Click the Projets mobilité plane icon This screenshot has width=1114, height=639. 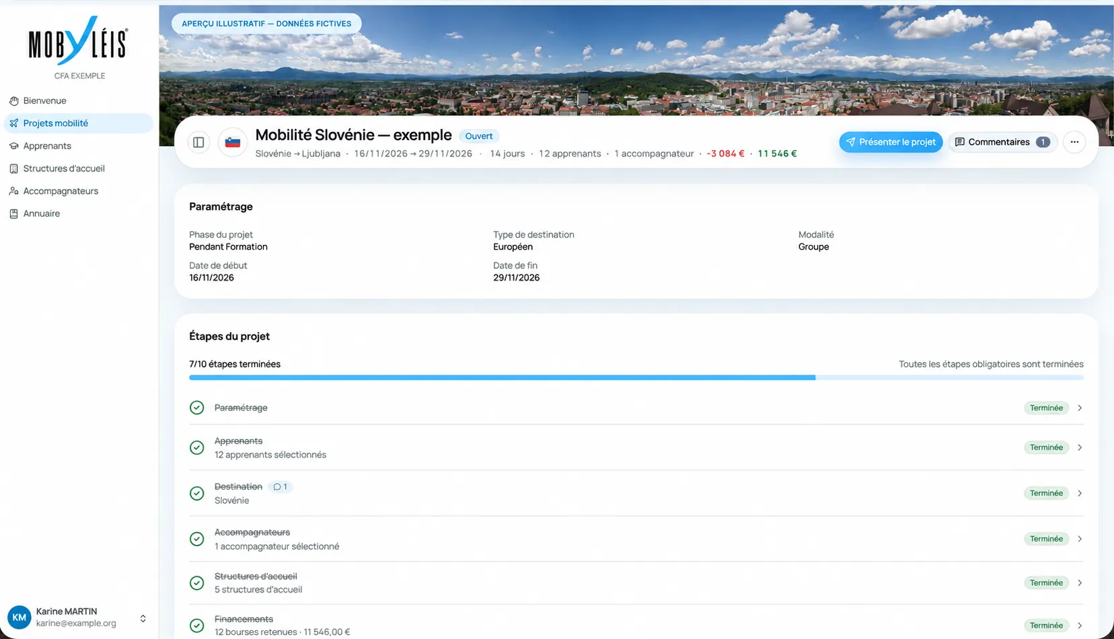click(x=13, y=123)
